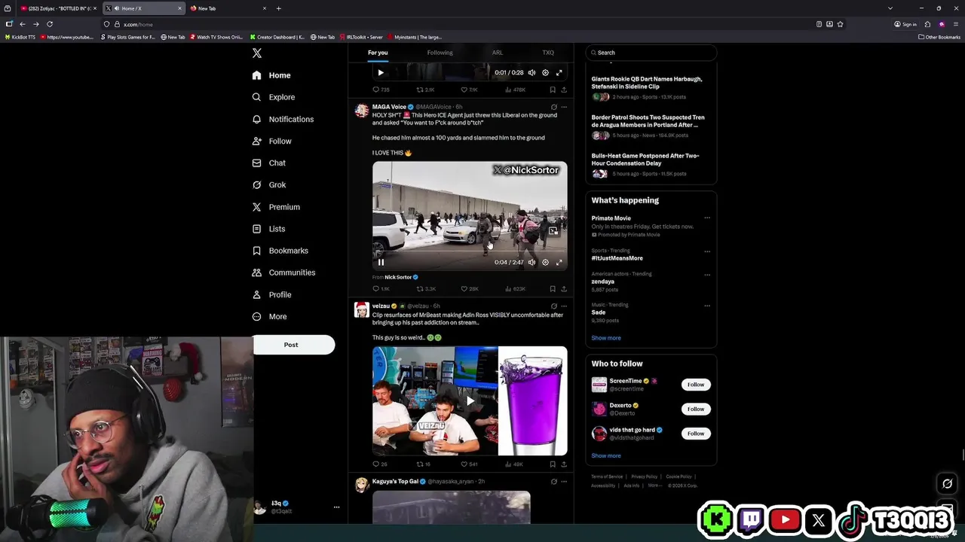
Task: Click the Follow person icon in sidebar
Action: 257,141
